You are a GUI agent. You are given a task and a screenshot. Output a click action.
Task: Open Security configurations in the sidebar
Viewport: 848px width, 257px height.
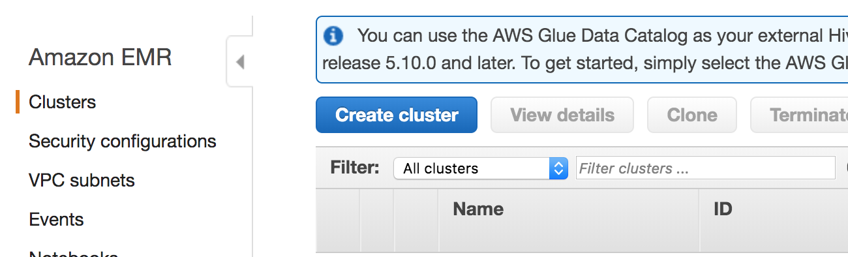click(123, 142)
